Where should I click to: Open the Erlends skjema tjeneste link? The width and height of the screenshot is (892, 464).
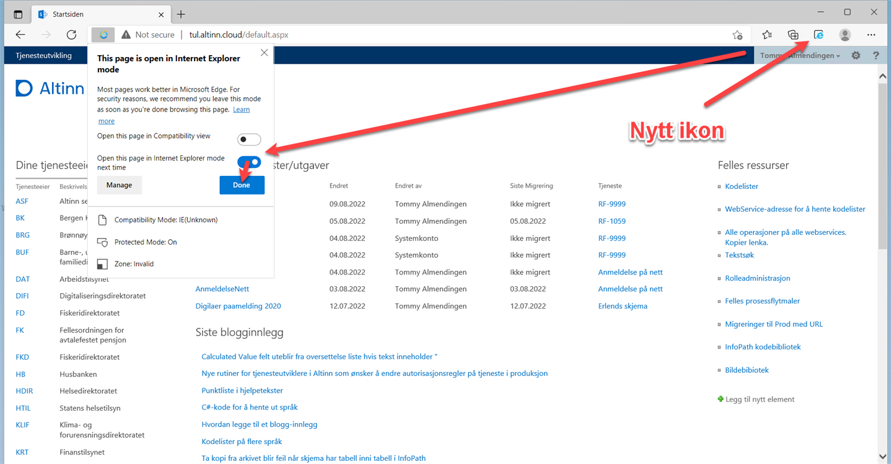(x=623, y=306)
